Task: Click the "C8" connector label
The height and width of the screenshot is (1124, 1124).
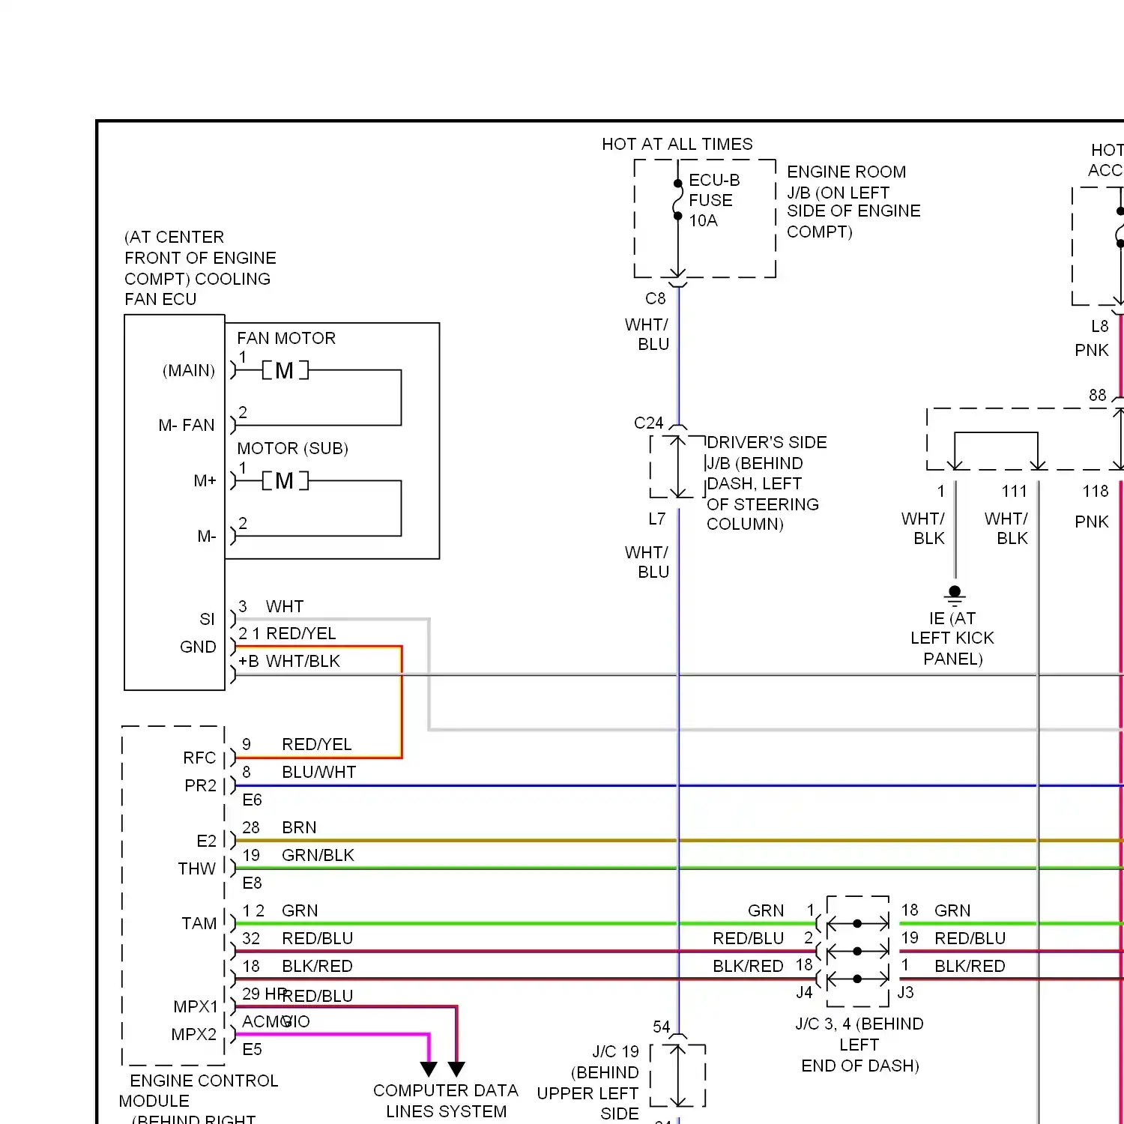Action: 656,298
